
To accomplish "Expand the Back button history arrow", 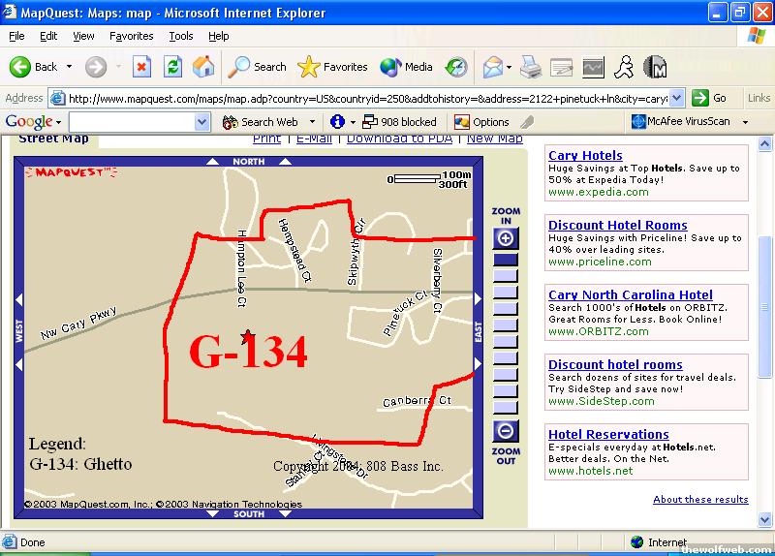I will point(69,67).
